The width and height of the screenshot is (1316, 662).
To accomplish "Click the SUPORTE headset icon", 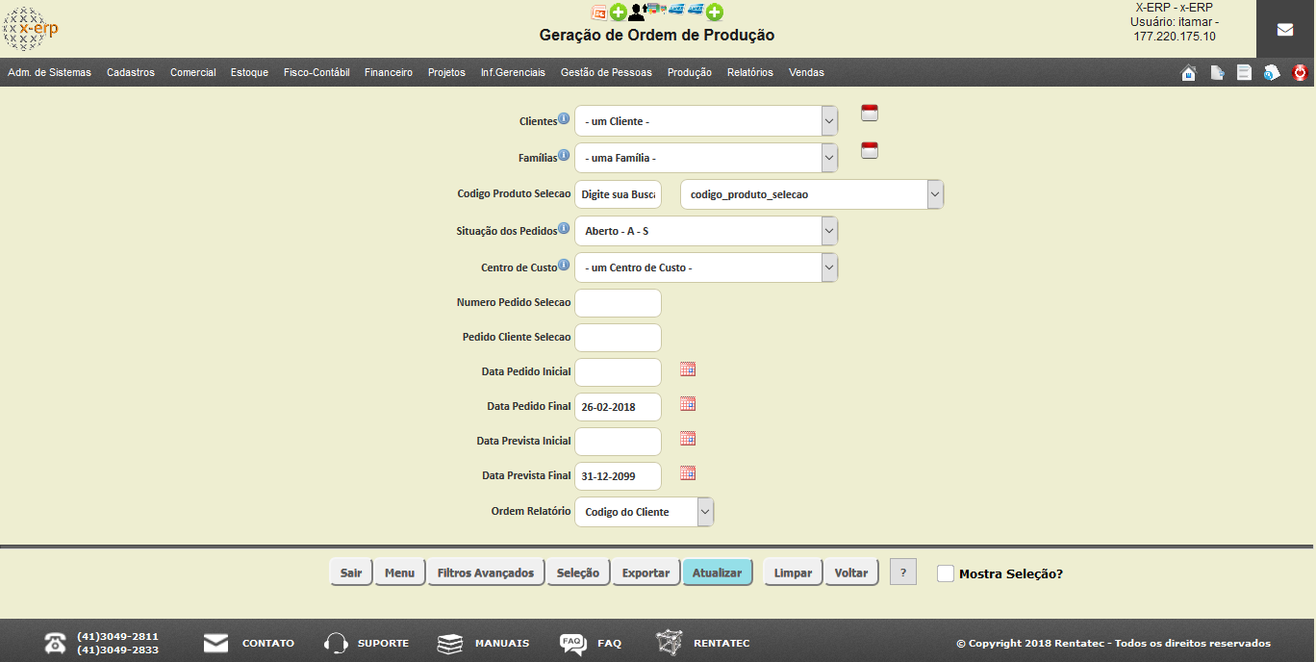I will click(x=336, y=643).
